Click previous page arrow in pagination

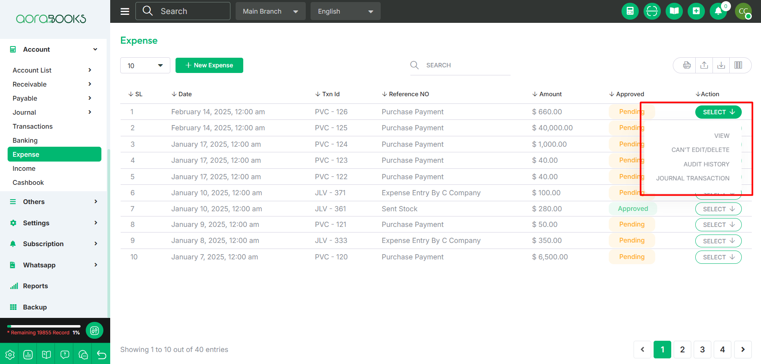[642, 350]
